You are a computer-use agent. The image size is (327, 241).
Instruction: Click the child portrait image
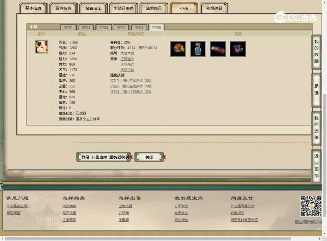pyautogui.click(x=41, y=47)
